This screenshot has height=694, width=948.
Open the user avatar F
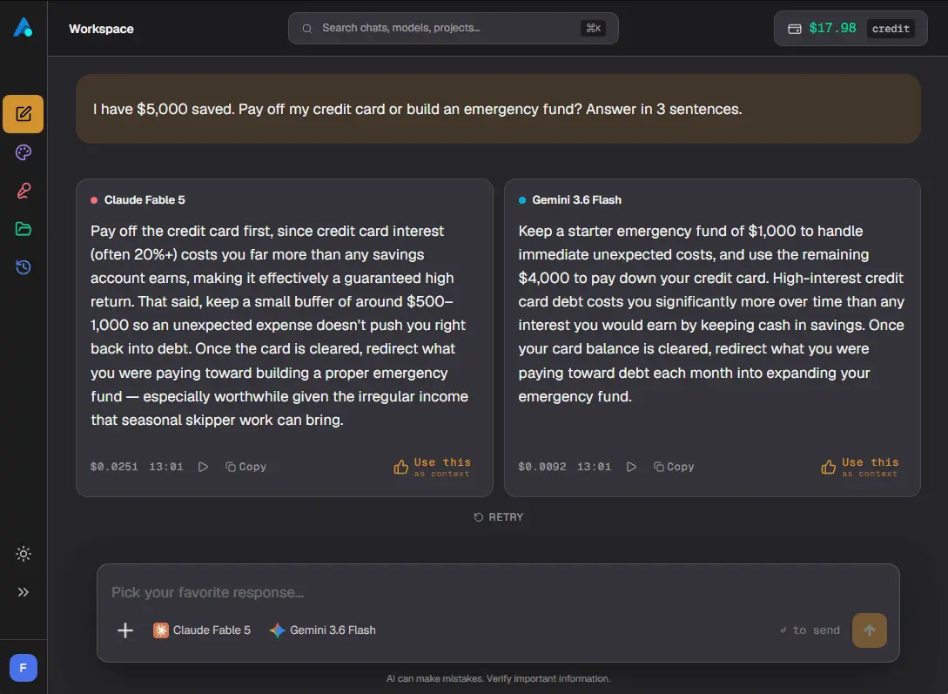point(23,668)
